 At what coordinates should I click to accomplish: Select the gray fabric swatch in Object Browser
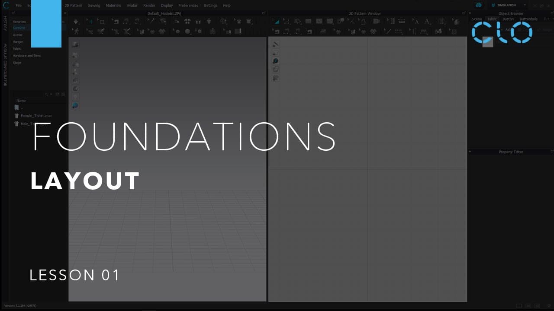click(488, 42)
